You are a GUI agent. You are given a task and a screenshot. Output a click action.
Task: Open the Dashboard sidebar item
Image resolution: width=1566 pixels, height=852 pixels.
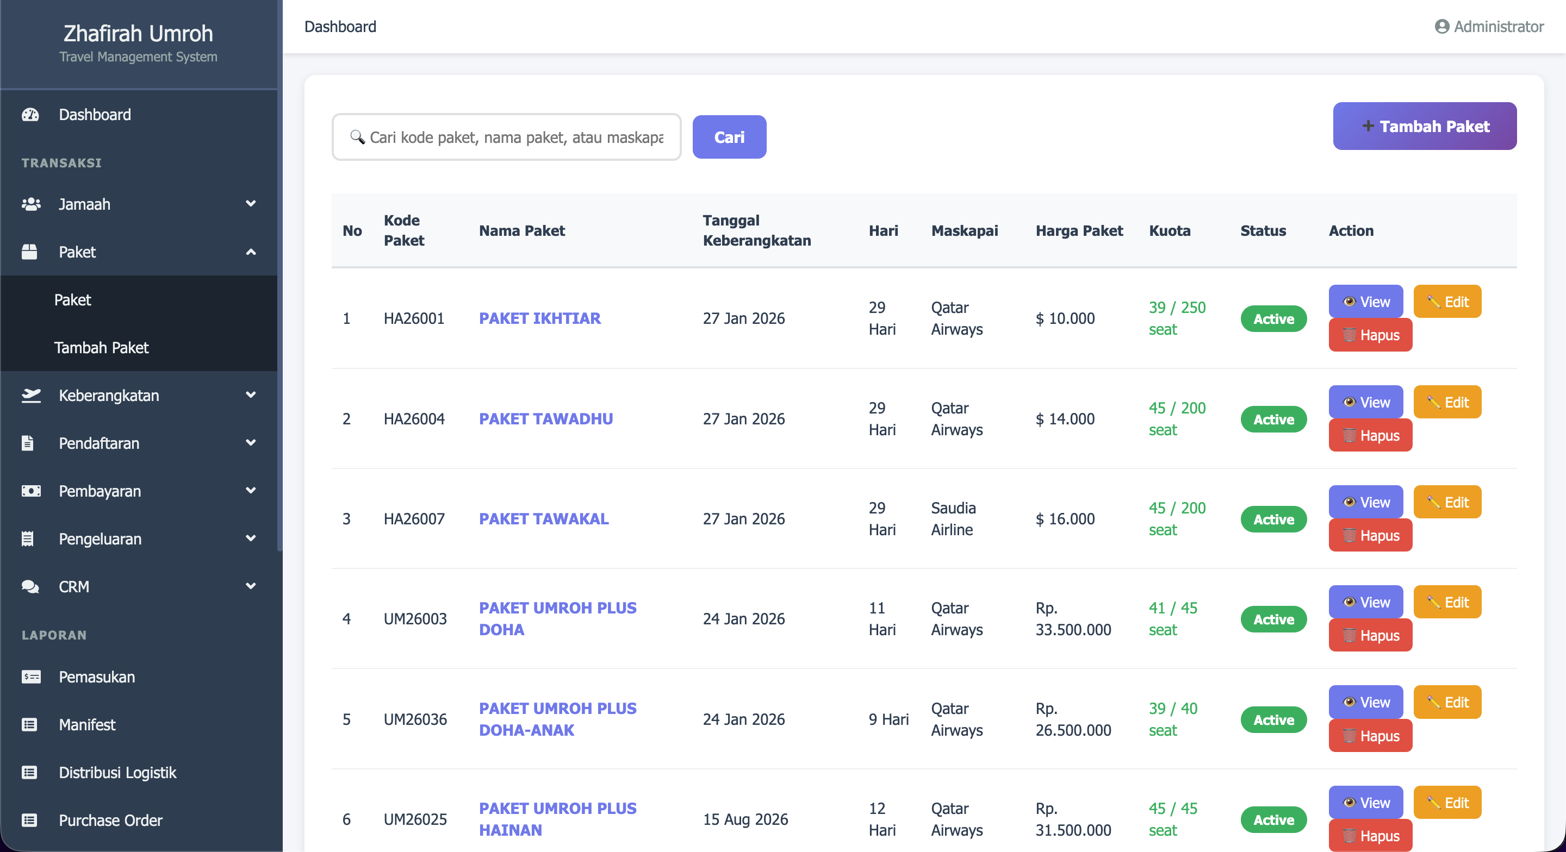click(x=139, y=114)
